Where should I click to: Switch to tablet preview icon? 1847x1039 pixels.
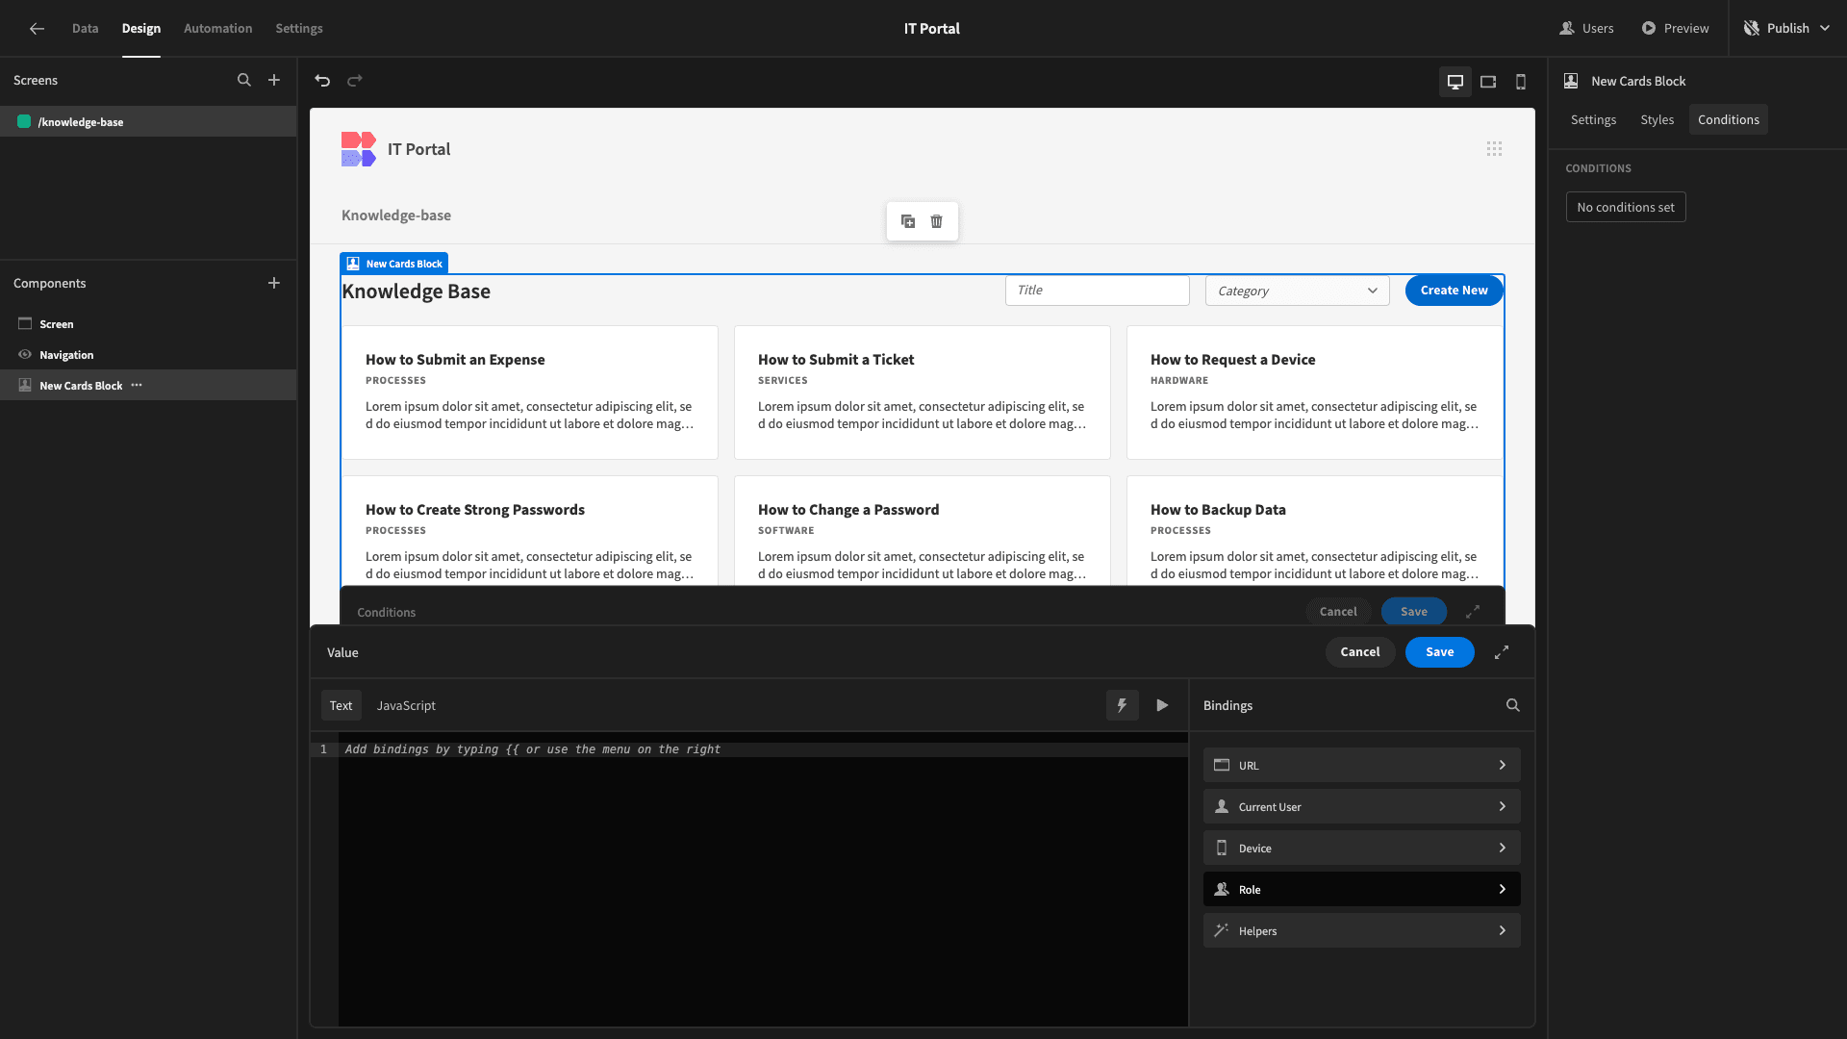1488,82
